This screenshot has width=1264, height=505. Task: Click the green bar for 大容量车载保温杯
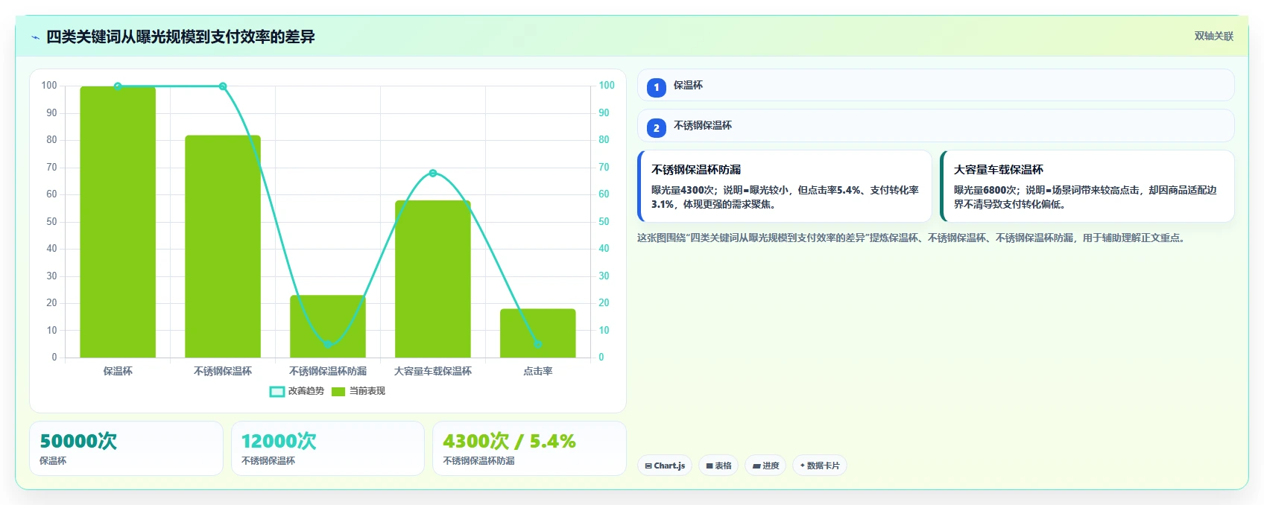[x=433, y=279]
